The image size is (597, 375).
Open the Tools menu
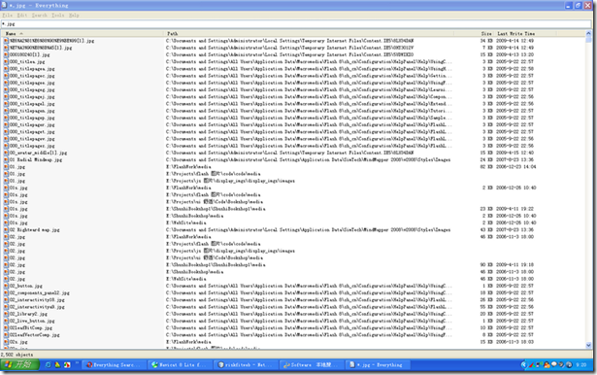58,16
